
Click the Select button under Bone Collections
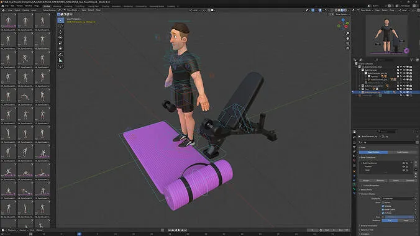[396, 181]
